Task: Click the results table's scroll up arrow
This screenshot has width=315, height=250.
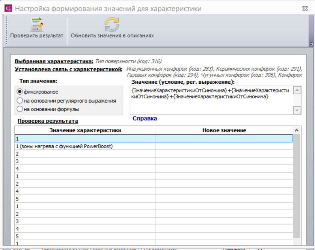Action: pyautogui.click(x=297, y=131)
